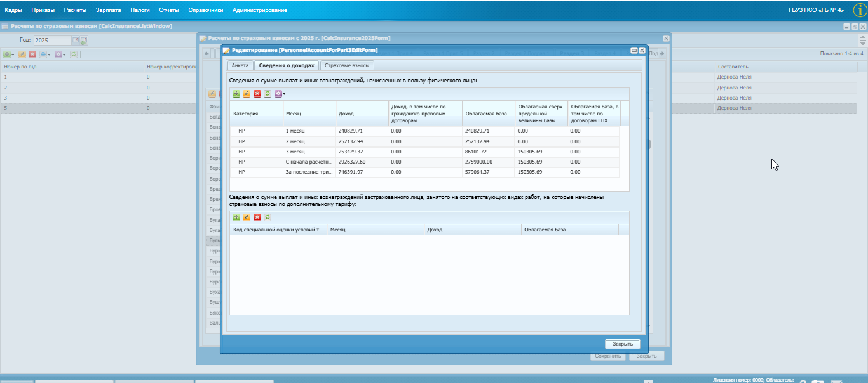This screenshot has width=868, height=383.
Task: Open year calendar picker next to Год field
Action: (x=75, y=40)
